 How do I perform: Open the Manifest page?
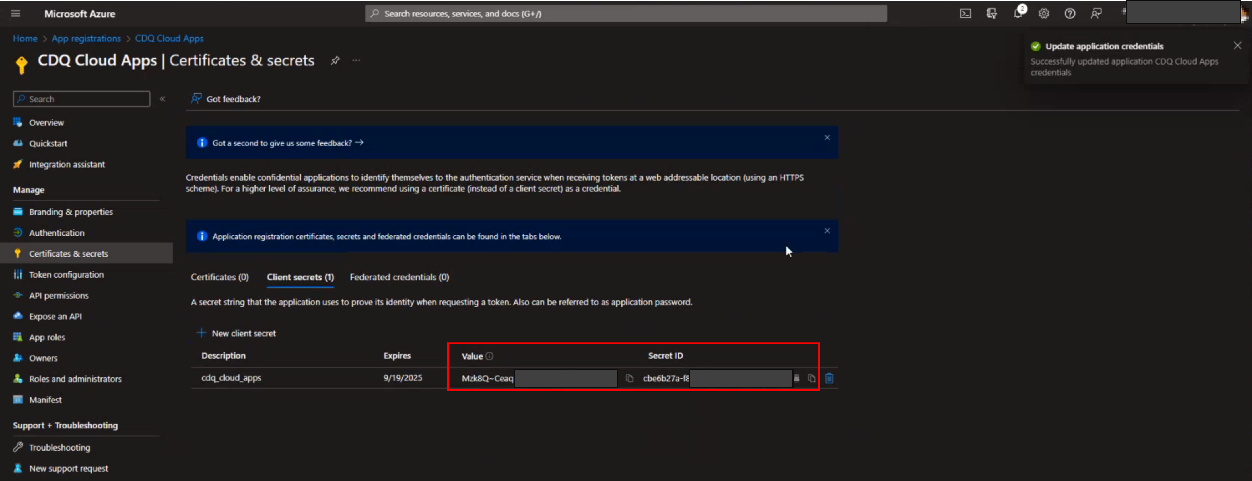click(45, 400)
